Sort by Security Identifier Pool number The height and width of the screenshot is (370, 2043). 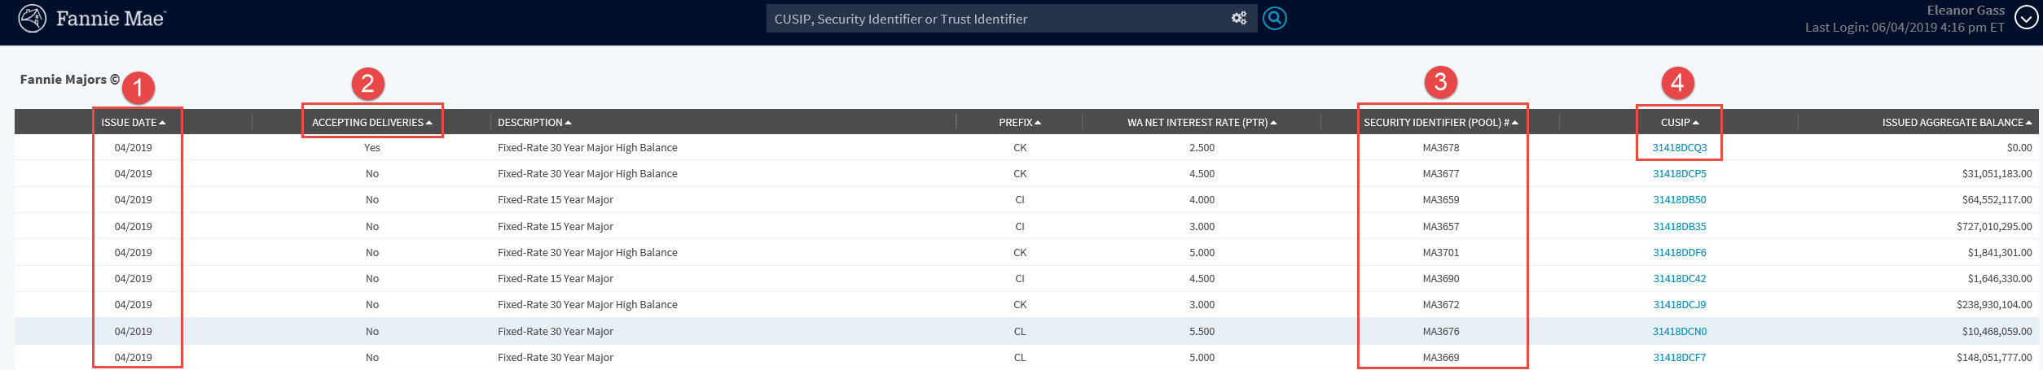1440,123
